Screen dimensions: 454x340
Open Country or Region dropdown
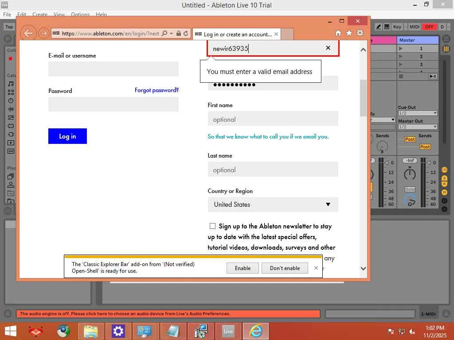point(273,205)
